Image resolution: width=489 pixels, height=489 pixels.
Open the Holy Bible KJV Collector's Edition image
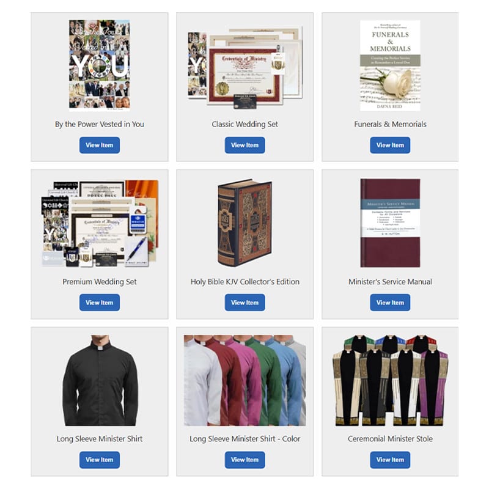(245, 222)
